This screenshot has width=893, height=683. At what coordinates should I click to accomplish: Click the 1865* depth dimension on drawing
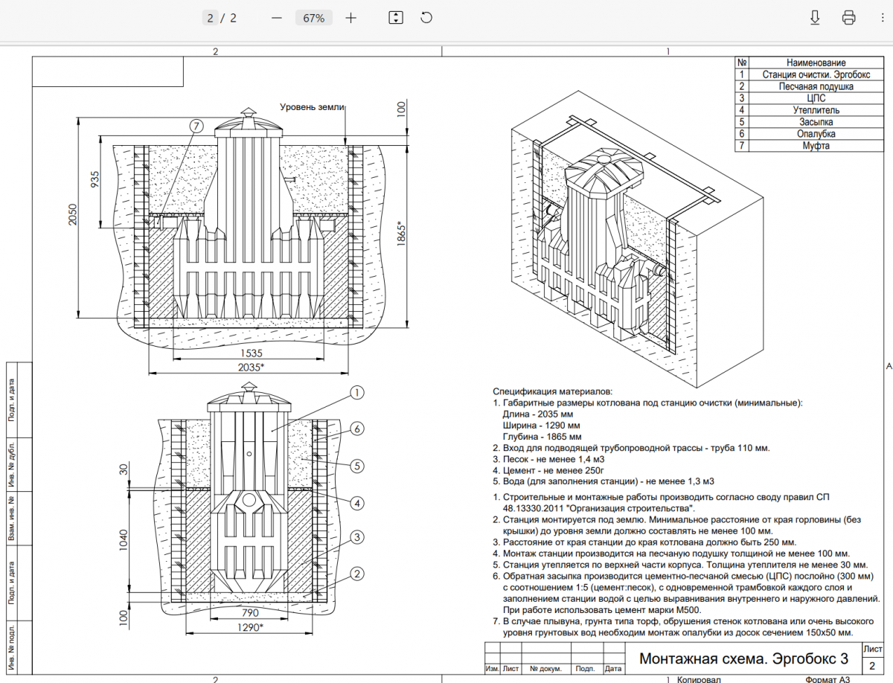pos(402,235)
